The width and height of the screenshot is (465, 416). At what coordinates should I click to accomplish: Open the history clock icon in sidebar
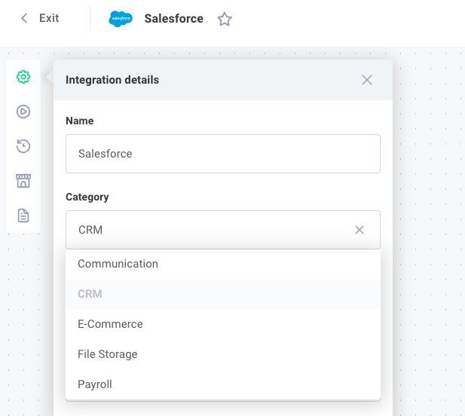pos(23,146)
